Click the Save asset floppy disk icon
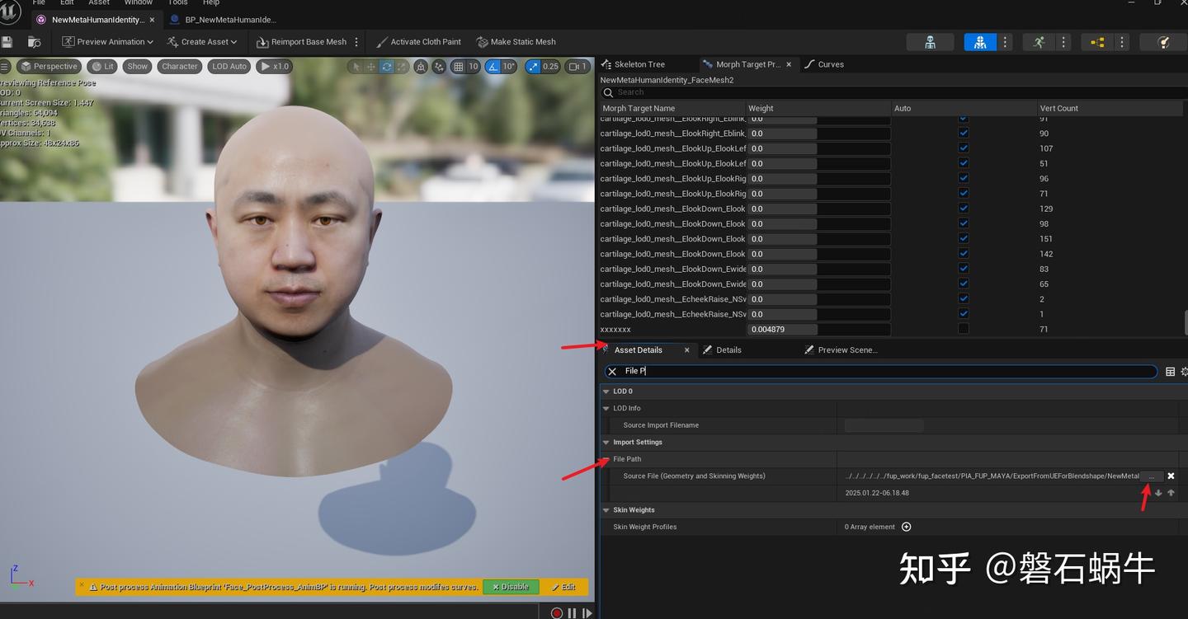Viewport: 1188px width, 619px height. point(7,42)
